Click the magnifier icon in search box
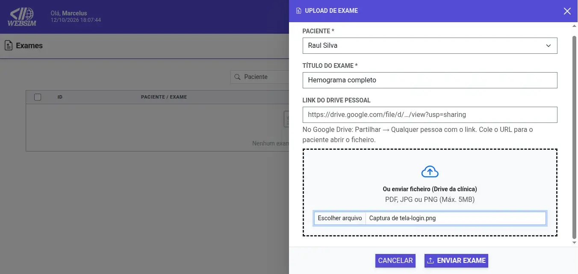This screenshot has height=274, width=578. pos(237,77)
